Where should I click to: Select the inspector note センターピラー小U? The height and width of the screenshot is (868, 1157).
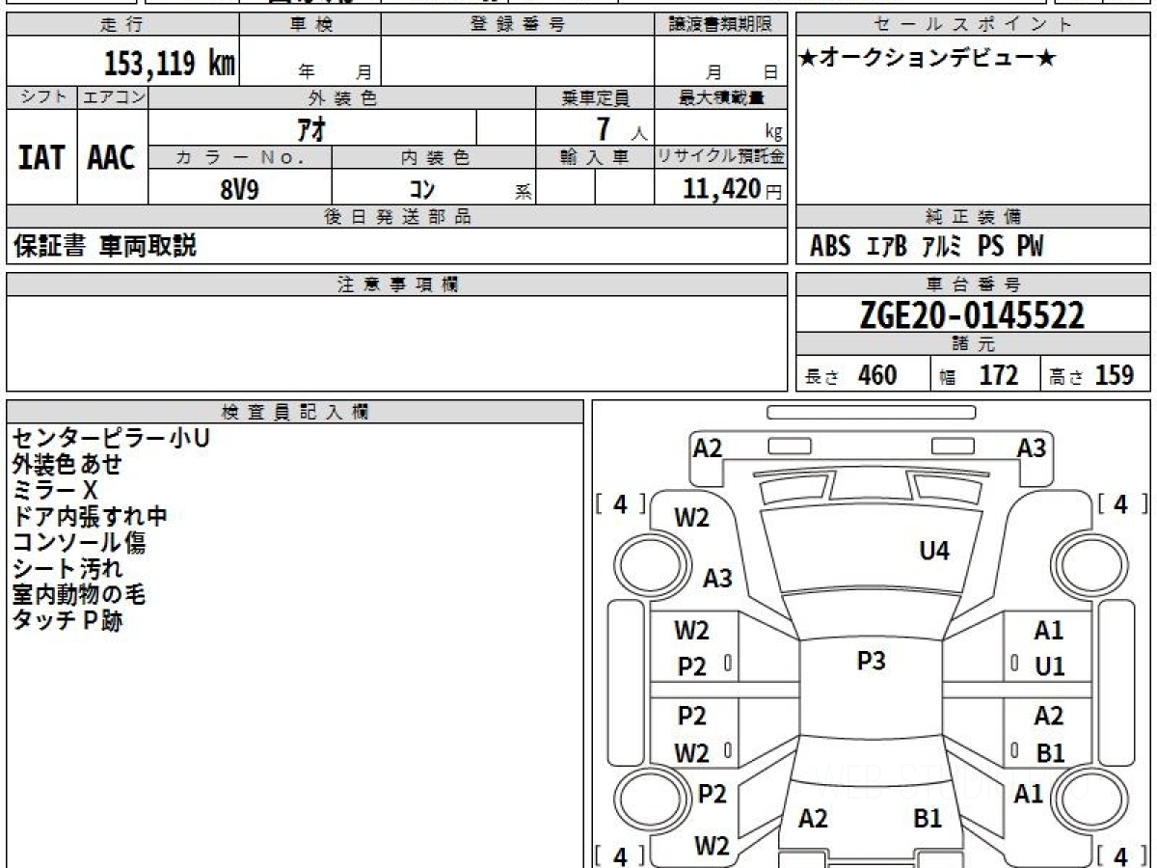tap(110, 438)
